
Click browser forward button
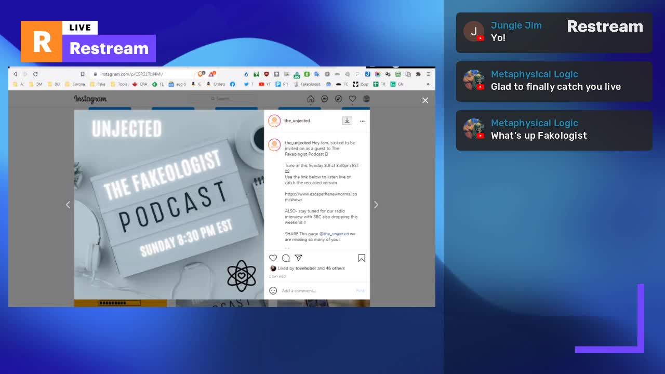[25, 74]
